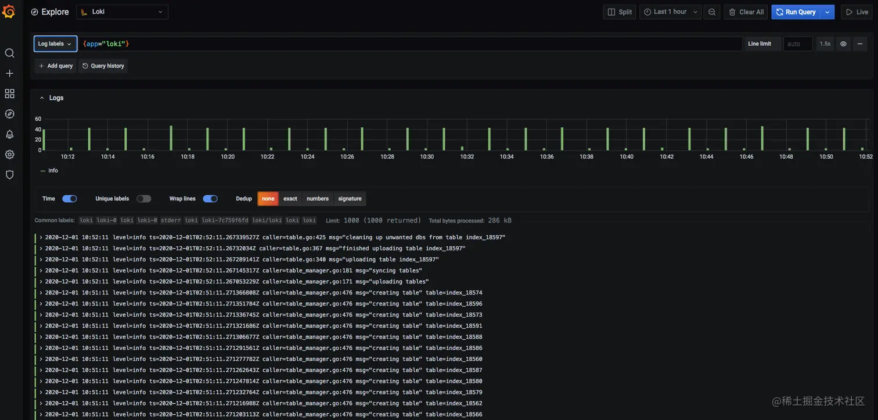878x420 pixels.
Task: Select the none dedup option
Action: (x=268, y=199)
